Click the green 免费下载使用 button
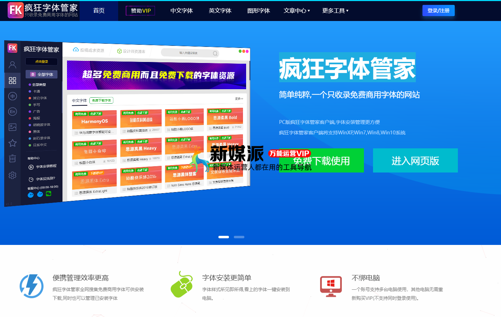Screen dimensions: 501x317 coord(321,161)
